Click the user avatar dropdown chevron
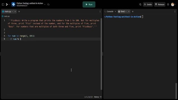This screenshot has height=100, width=178. coord(175,4)
